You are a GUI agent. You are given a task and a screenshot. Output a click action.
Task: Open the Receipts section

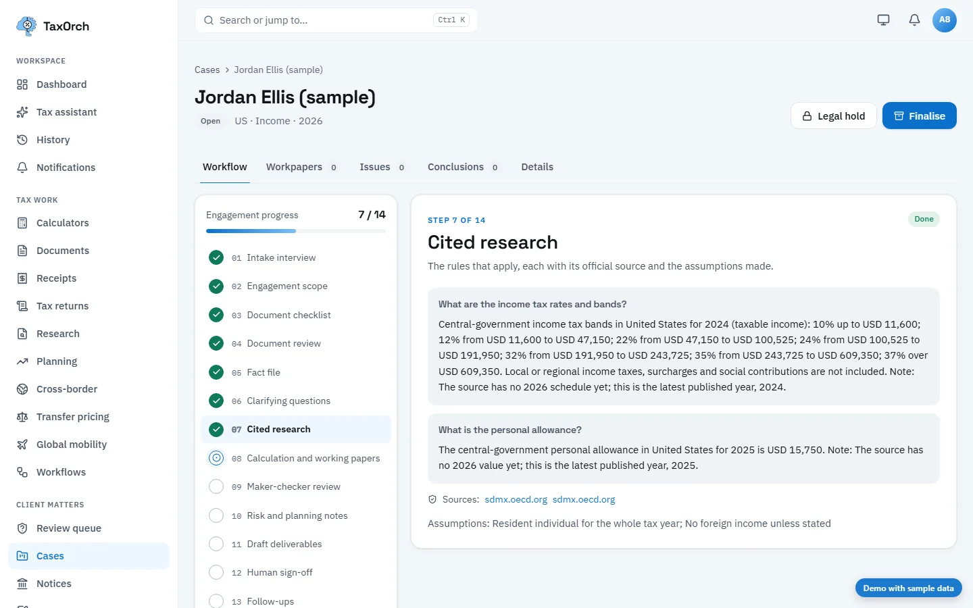pos(89,278)
